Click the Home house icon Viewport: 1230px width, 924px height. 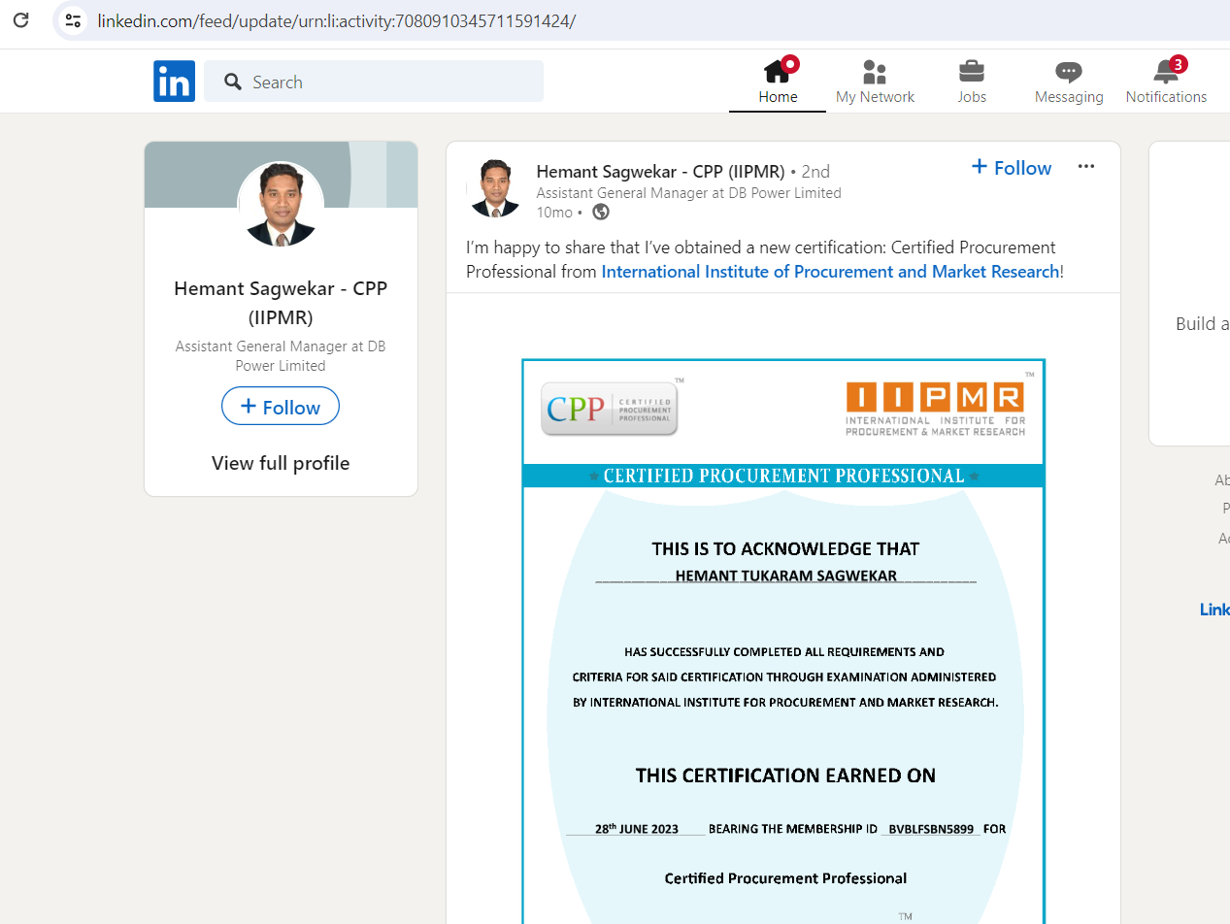click(778, 71)
